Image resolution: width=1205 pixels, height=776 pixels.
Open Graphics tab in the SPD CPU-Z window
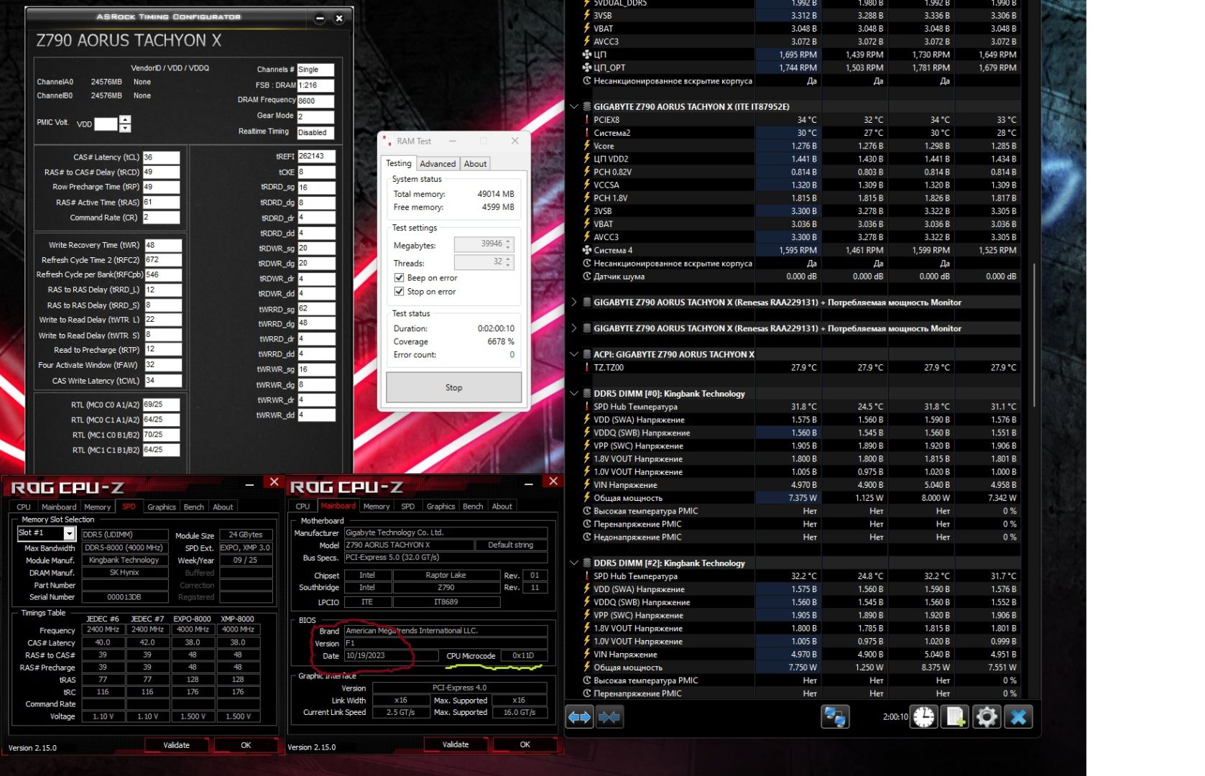pyautogui.click(x=162, y=507)
